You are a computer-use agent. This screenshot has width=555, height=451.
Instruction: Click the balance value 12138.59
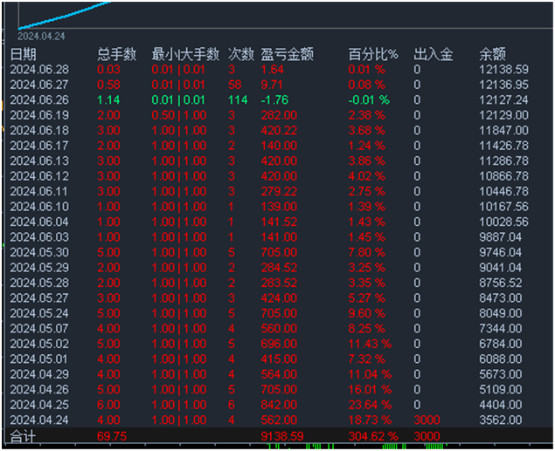503,69
